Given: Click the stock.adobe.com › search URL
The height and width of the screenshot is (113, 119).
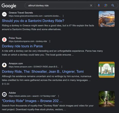Looking at the screenshot, I should click(x=32, y=96).
